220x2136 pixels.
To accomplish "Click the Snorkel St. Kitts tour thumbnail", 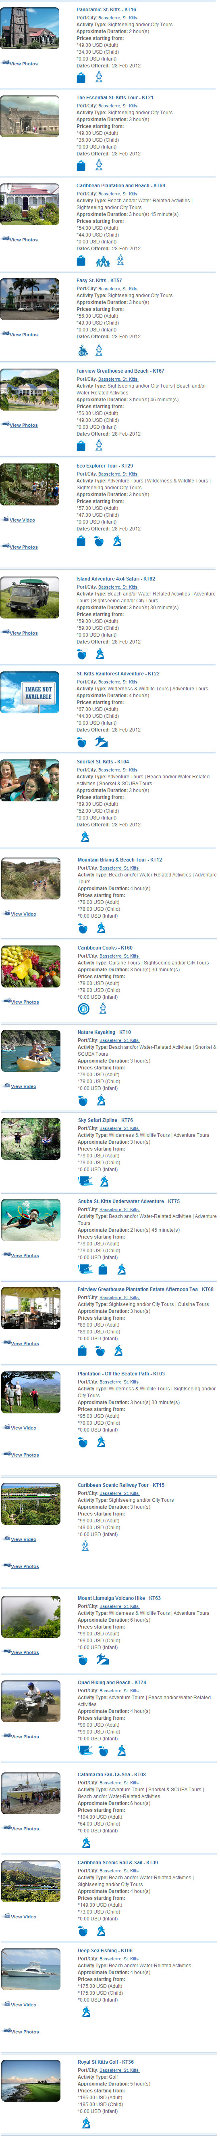I will pyautogui.click(x=30, y=780).
